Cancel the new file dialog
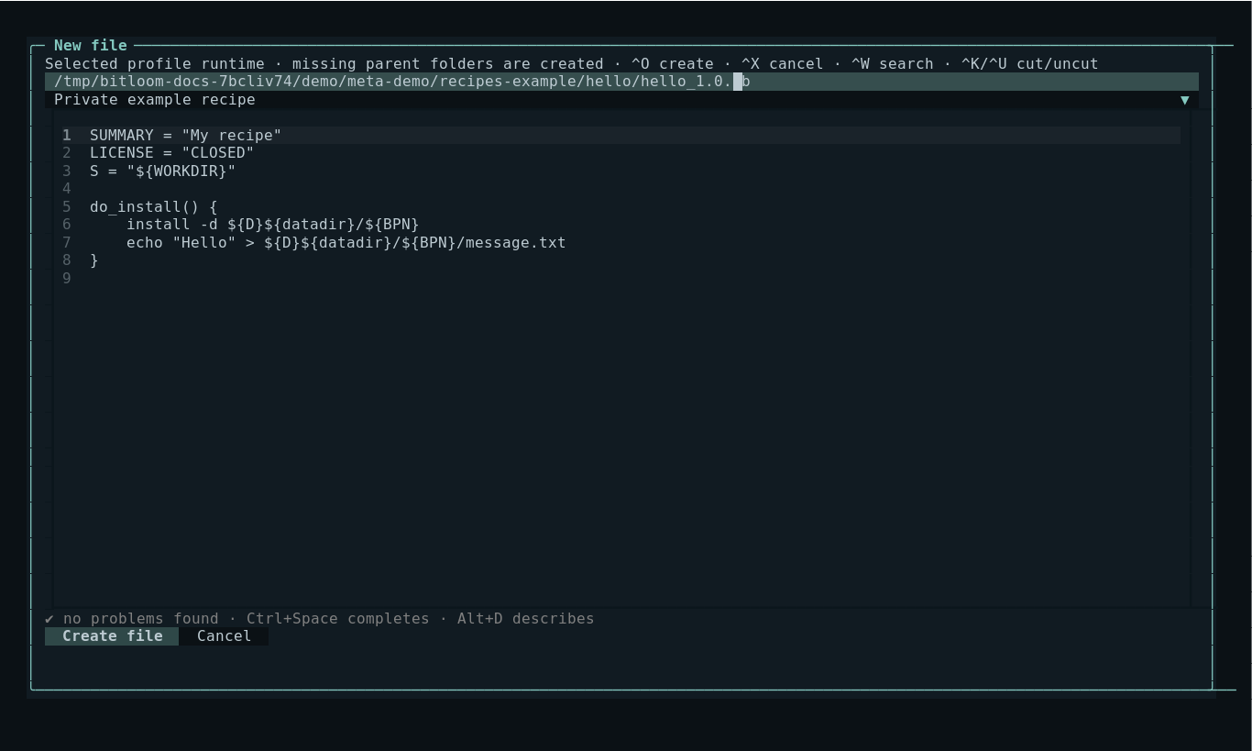 tap(224, 636)
